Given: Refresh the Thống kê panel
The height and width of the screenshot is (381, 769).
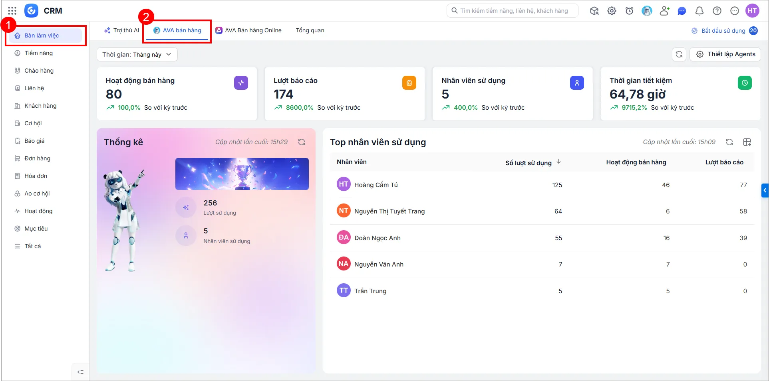Looking at the screenshot, I should click(302, 142).
